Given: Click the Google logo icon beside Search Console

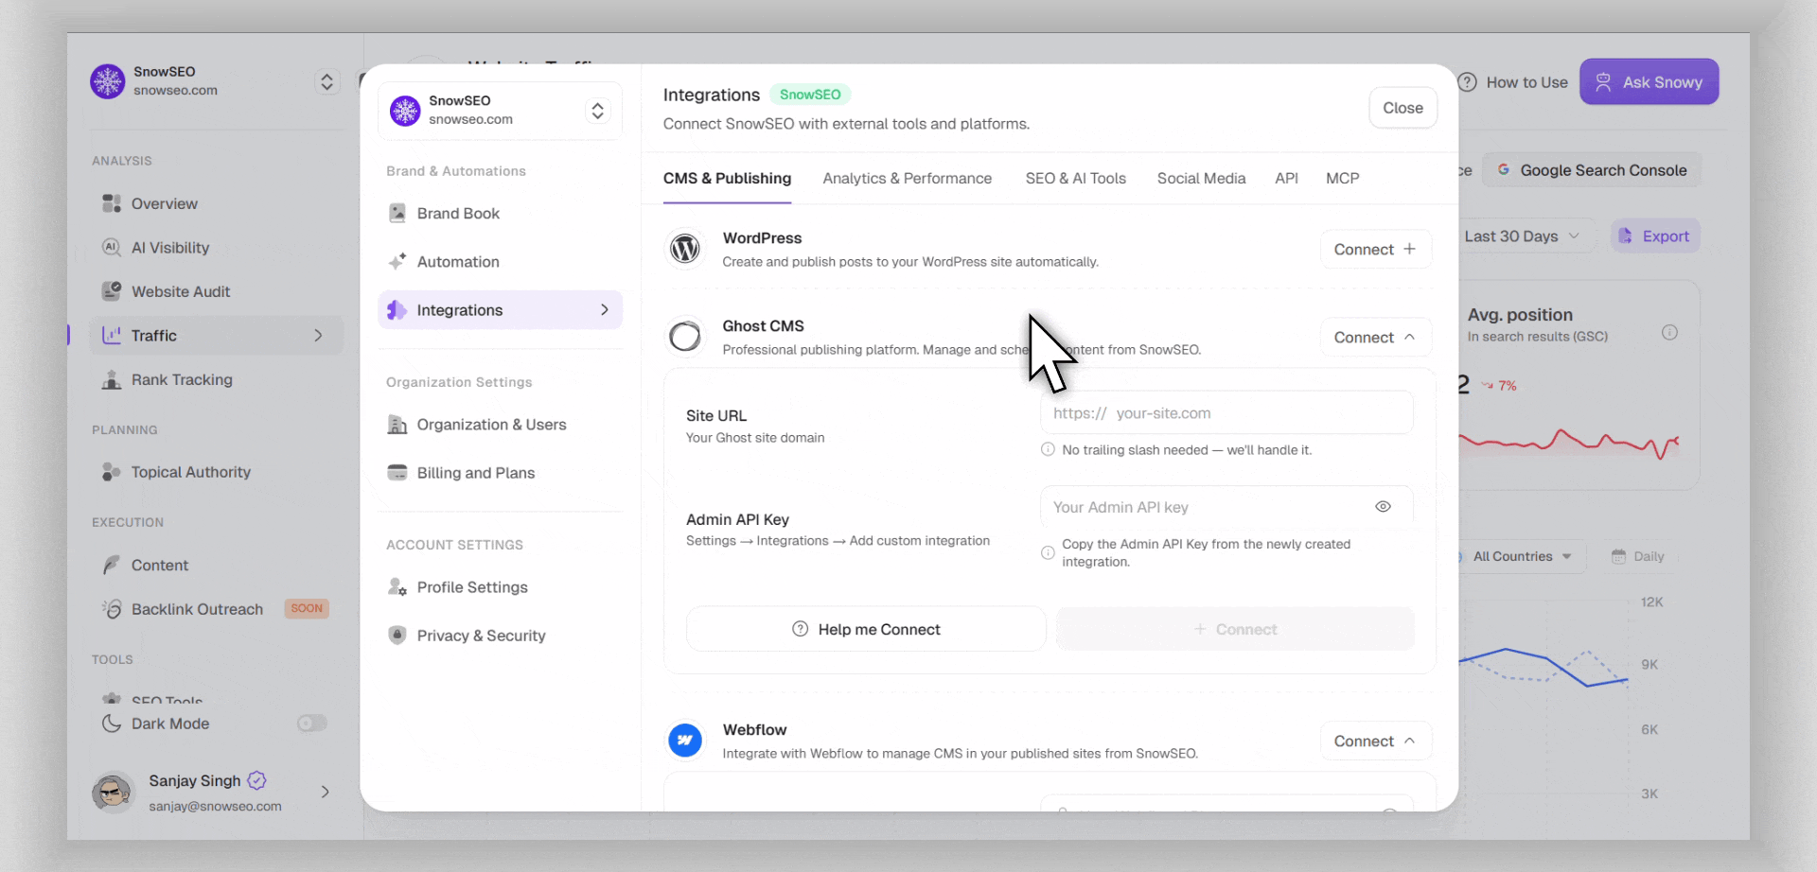Looking at the screenshot, I should (x=1503, y=170).
